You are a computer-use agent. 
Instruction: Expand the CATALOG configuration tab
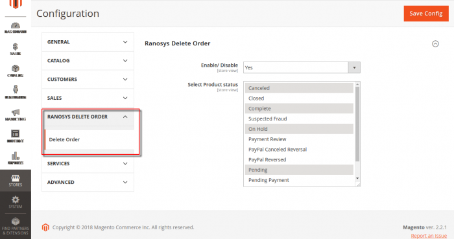[88, 61]
